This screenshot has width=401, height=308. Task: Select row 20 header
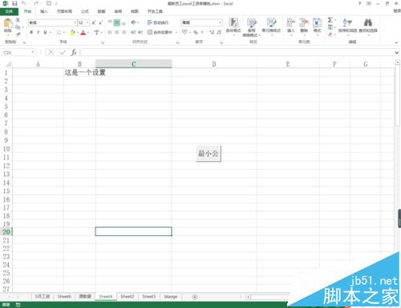(x=6, y=232)
